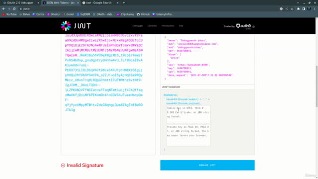The width and height of the screenshot is (318, 179).
Task: Open a new tab with plus button
Action: 124,3
